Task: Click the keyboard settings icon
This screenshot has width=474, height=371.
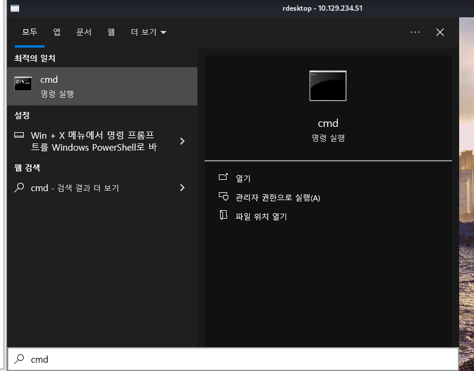Action: (x=19, y=135)
